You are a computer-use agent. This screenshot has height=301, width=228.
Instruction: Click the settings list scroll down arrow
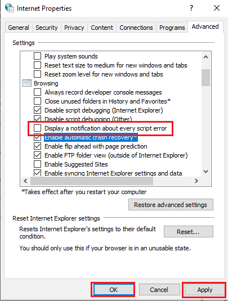point(205,172)
